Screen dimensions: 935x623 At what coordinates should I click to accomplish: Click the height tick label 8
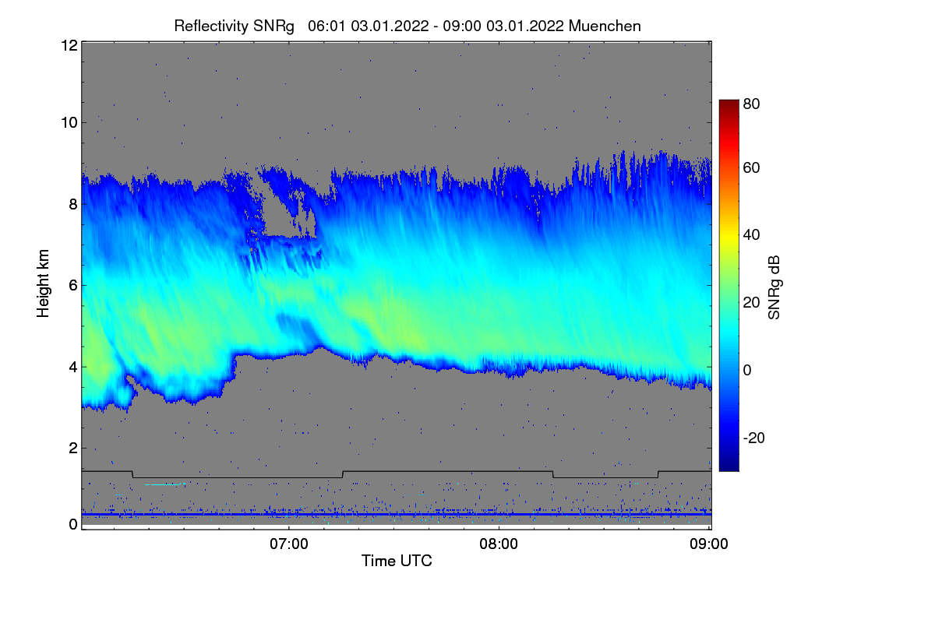72,204
